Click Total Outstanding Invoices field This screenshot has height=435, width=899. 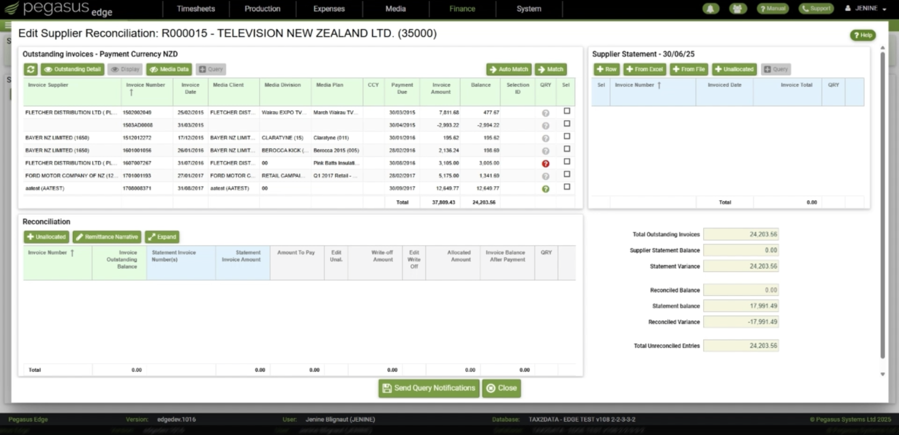[741, 234]
